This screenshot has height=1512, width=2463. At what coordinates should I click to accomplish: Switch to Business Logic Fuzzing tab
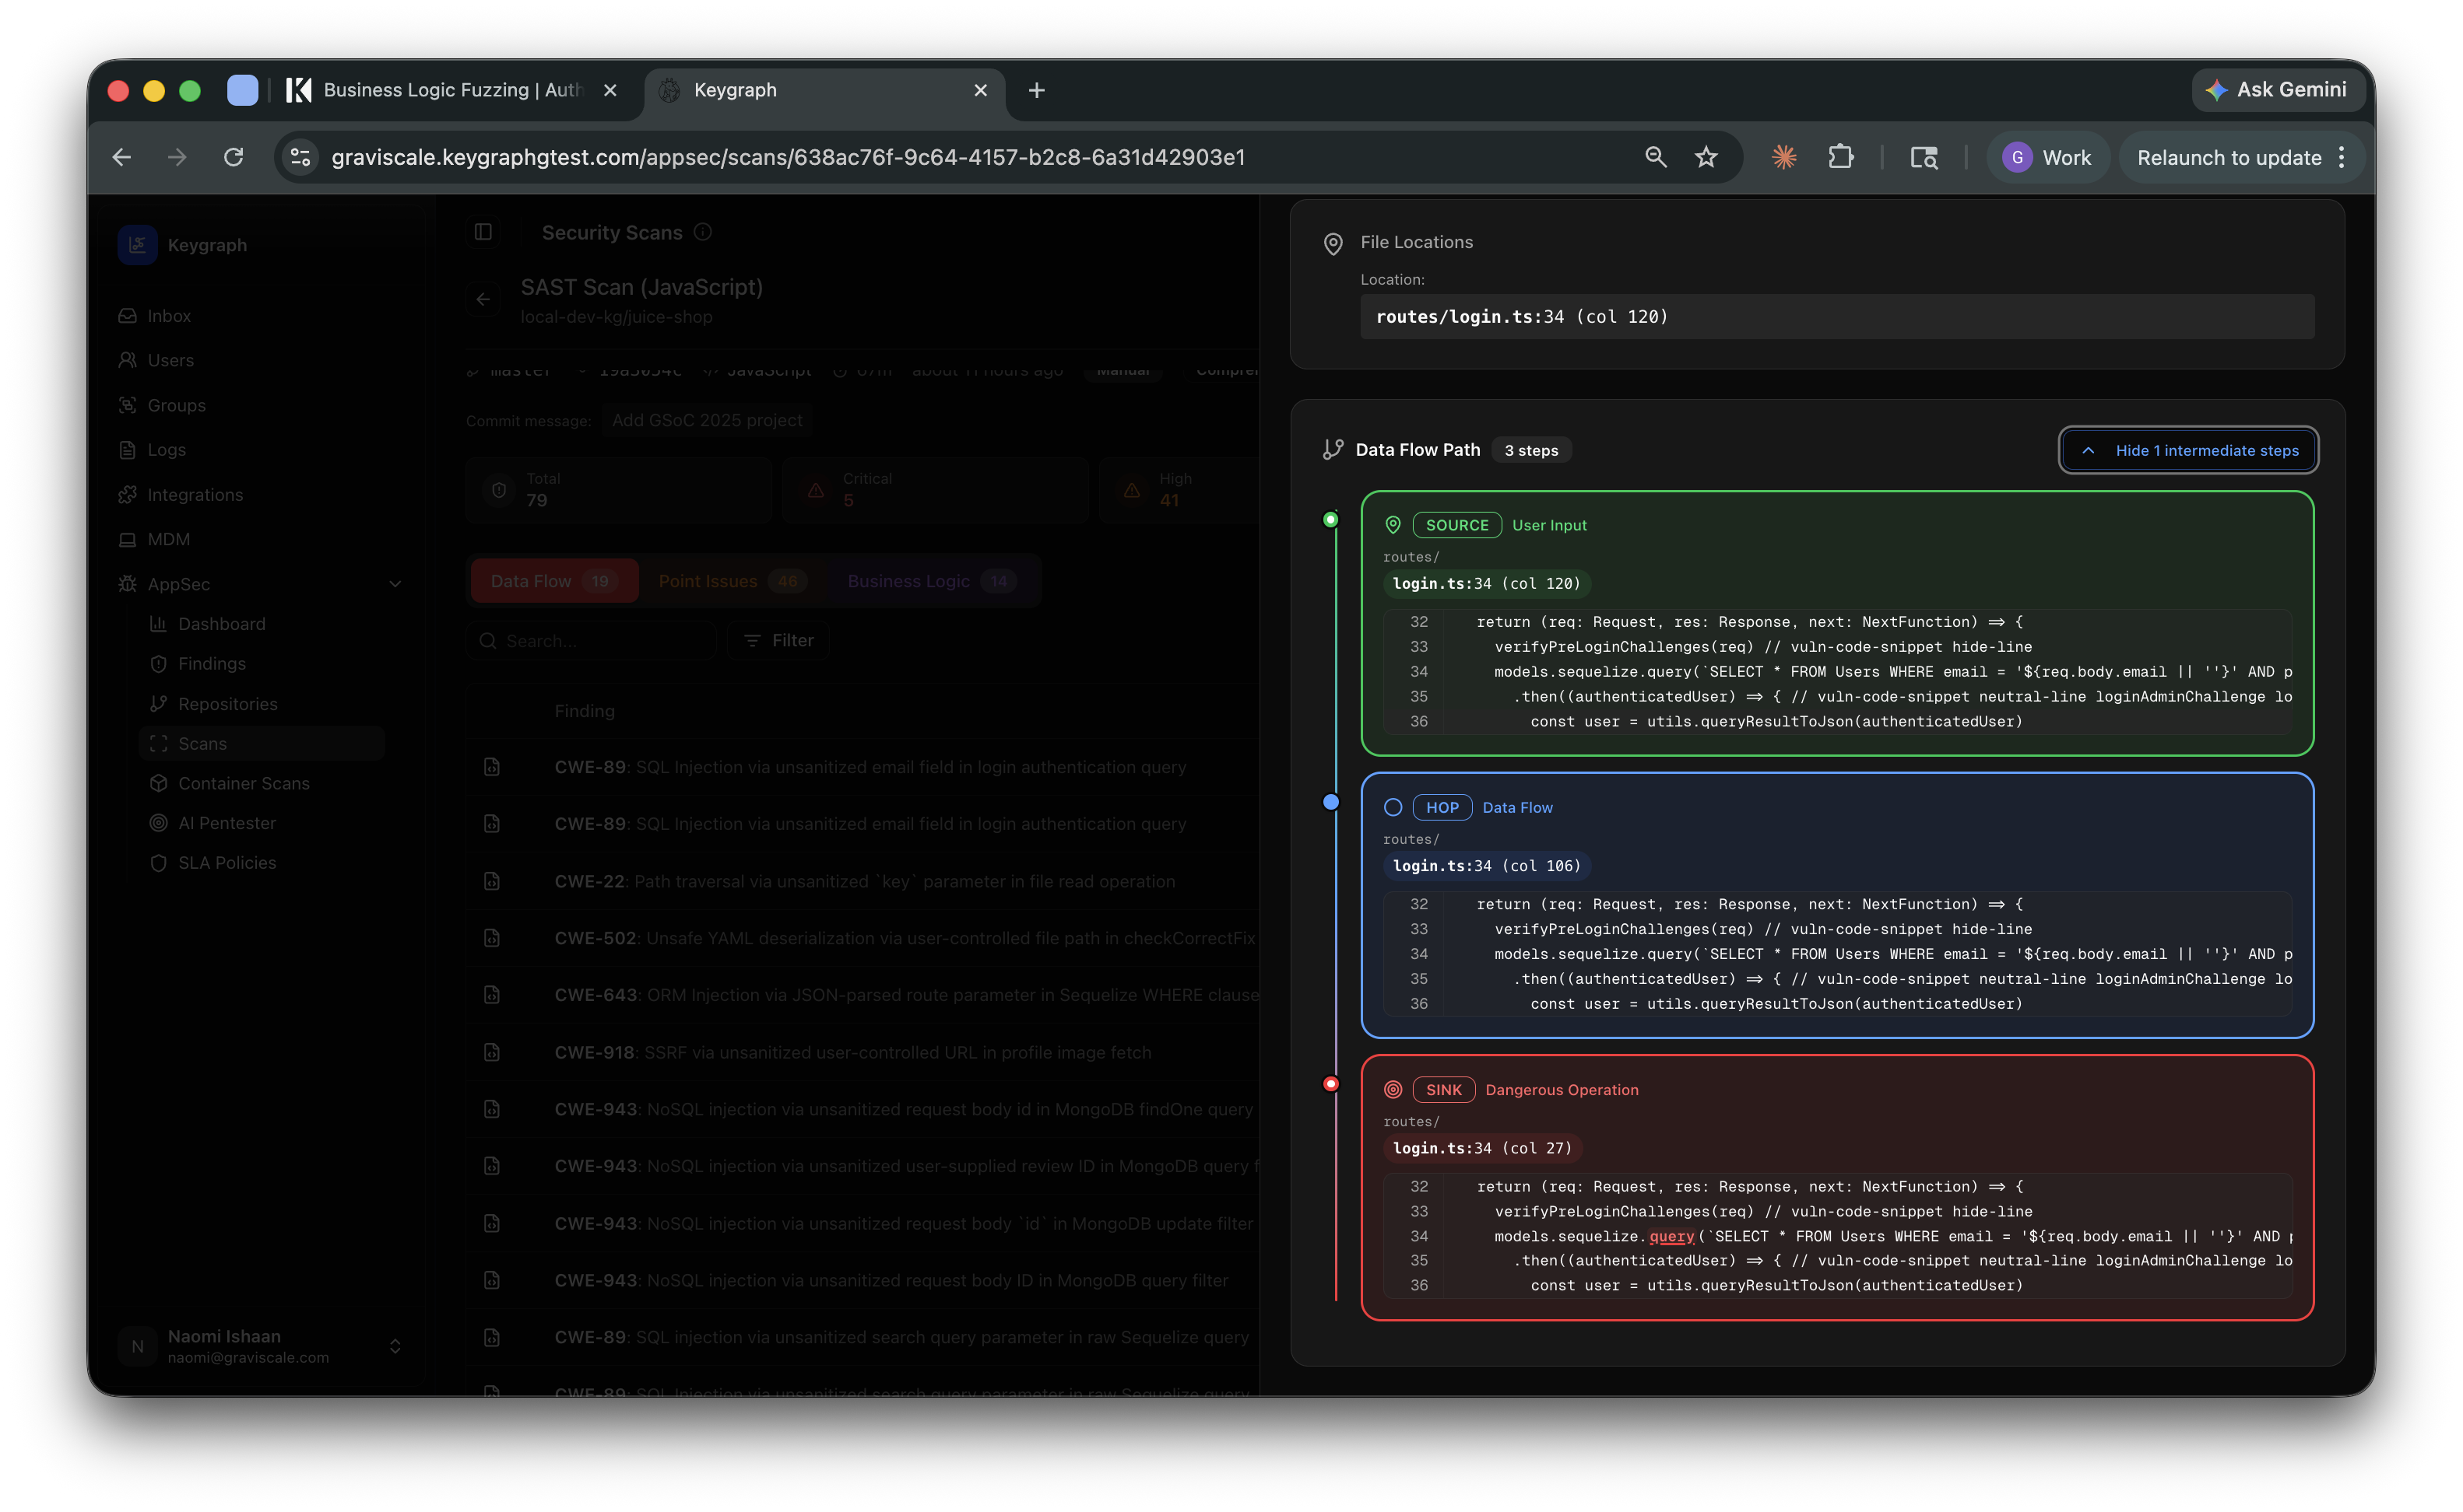(x=452, y=90)
